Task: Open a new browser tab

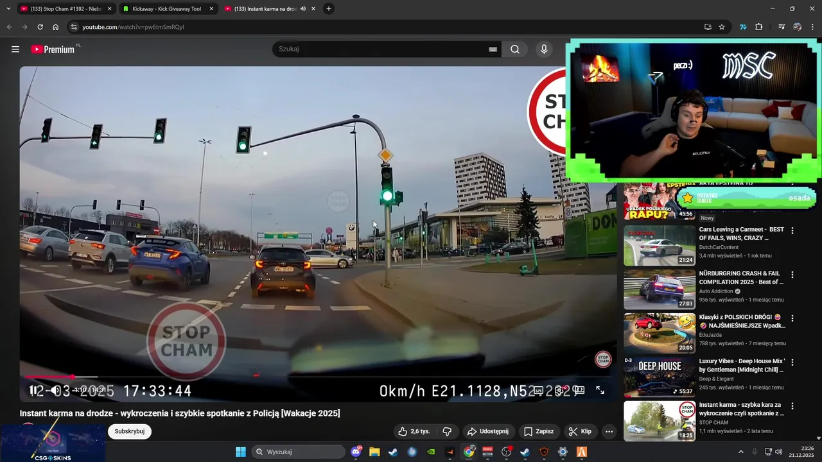Action: coord(329,9)
